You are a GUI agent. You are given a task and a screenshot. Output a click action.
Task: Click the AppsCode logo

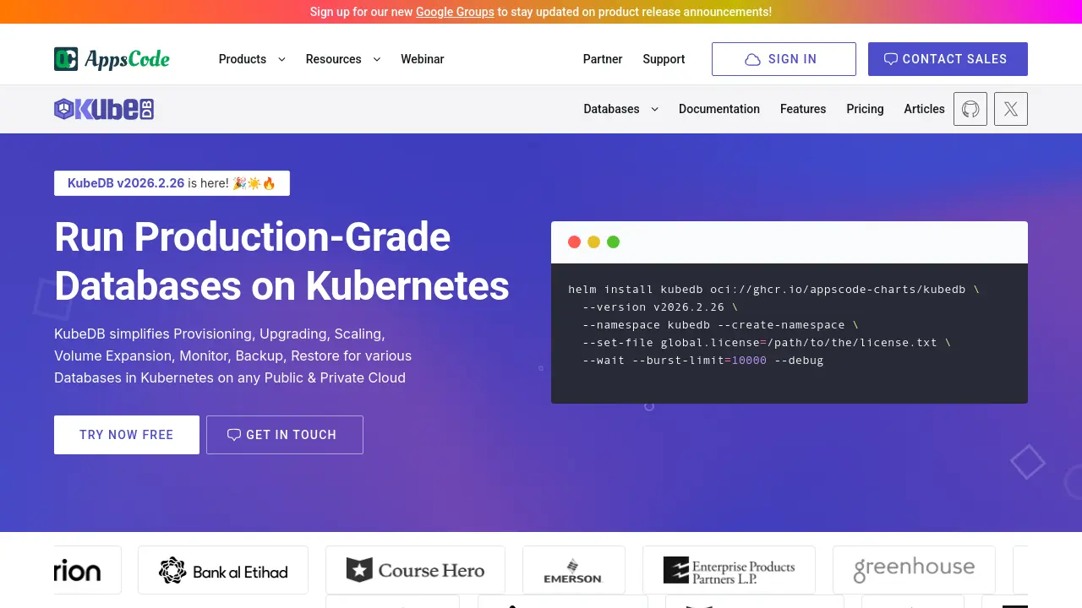[x=112, y=58]
